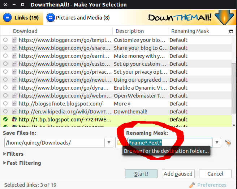
Task: Click the Save Files in path field
Action: pyautogui.click(x=55, y=143)
